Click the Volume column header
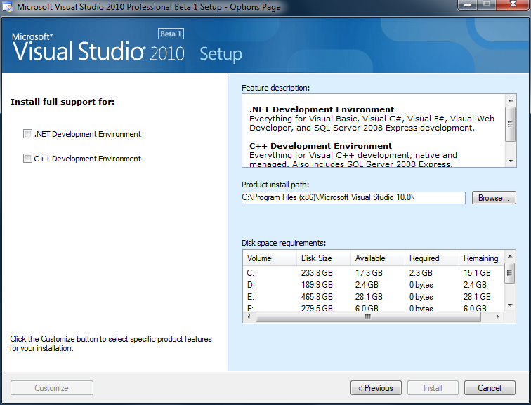 point(270,258)
